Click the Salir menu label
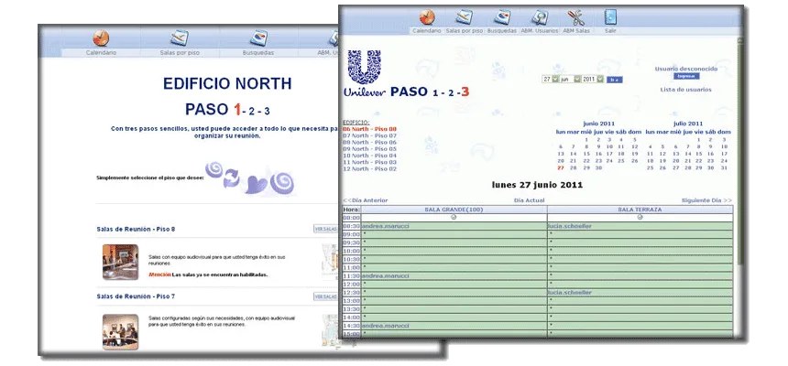This screenshot has width=788, height=366. [610, 30]
